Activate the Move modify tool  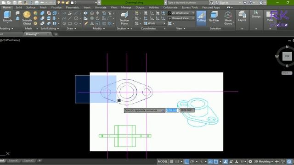[97, 13]
